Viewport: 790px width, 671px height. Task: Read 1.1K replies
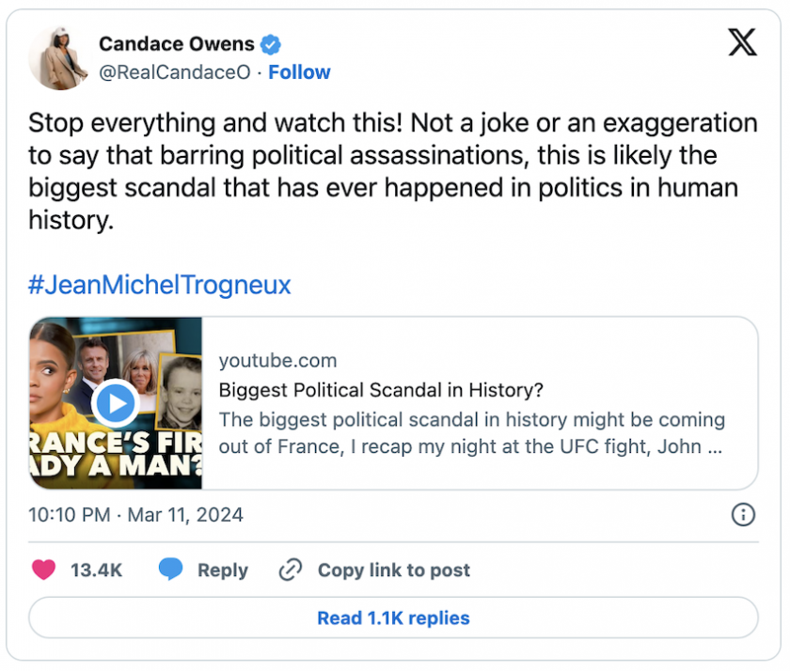[x=393, y=617]
